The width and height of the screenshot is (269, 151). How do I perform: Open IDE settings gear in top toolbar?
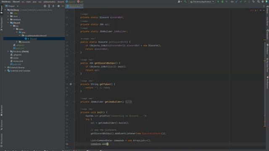point(263,2)
